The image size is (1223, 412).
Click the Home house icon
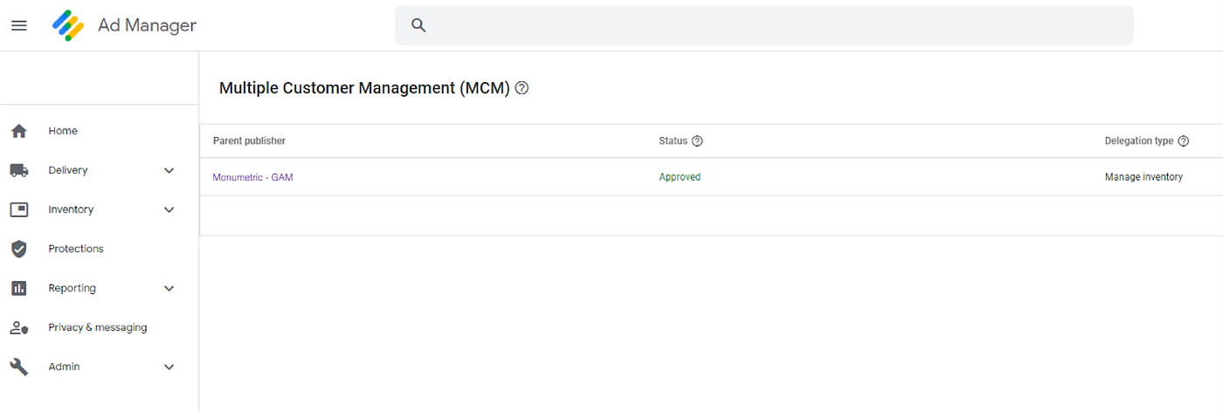pyautogui.click(x=19, y=131)
